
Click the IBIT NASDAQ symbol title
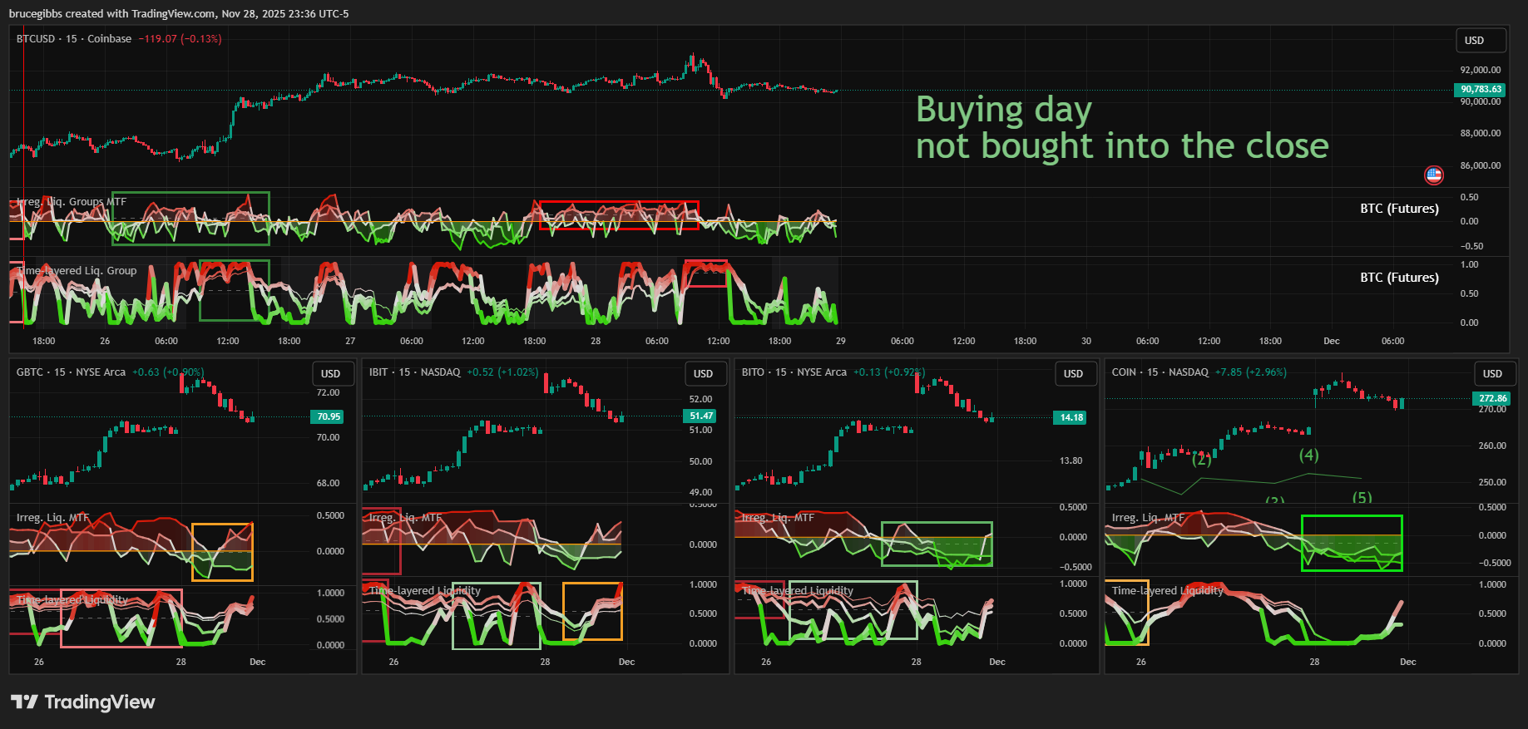pyautogui.click(x=414, y=372)
